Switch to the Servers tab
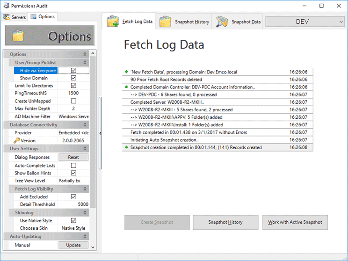Viewport: 348px width, 261px height. [14, 17]
